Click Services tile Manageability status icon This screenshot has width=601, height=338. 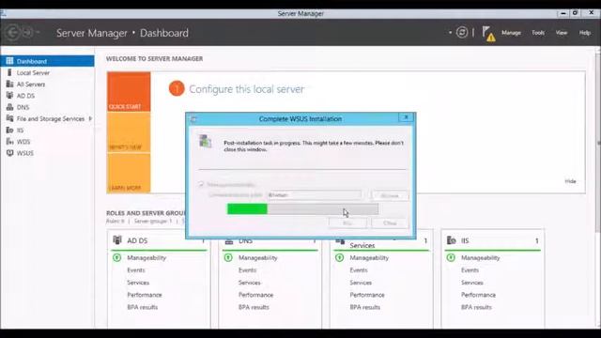coord(340,257)
